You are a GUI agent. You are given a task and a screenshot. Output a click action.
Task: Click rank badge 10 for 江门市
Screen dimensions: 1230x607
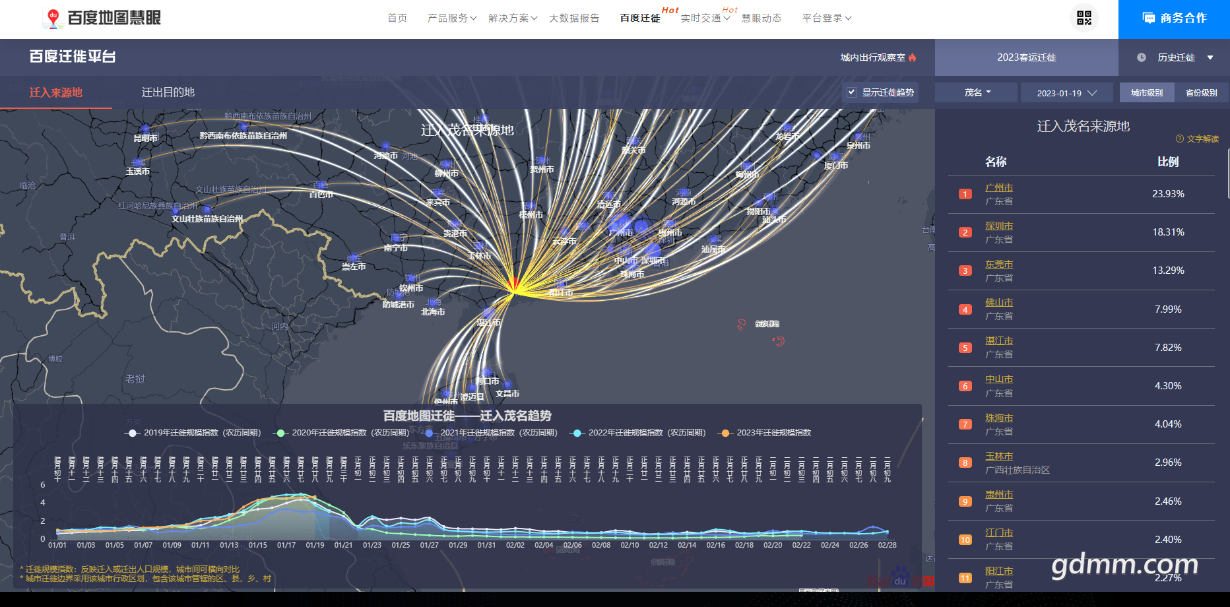coord(965,540)
